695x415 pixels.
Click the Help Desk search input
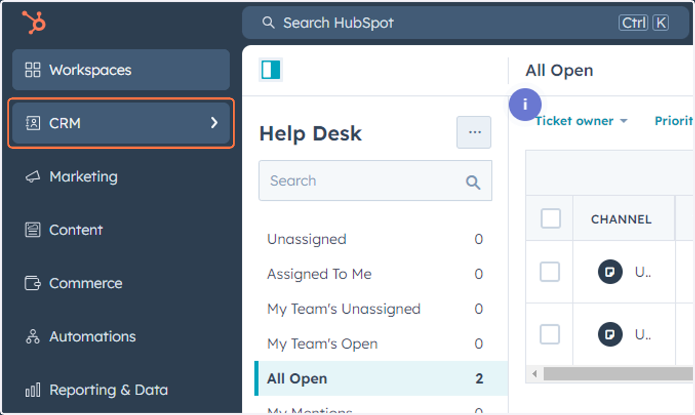point(375,181)
